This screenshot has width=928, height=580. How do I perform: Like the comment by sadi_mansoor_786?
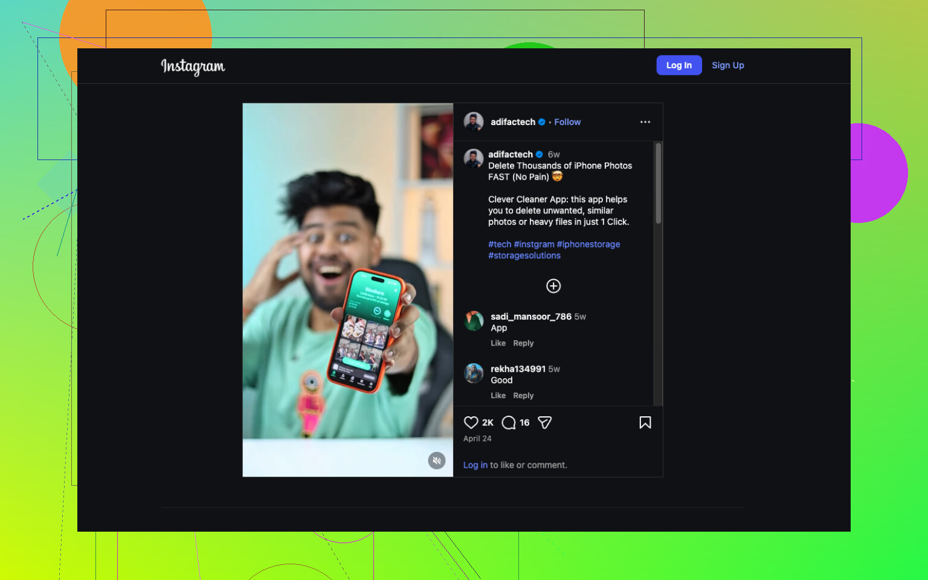(x=498, y=343)
